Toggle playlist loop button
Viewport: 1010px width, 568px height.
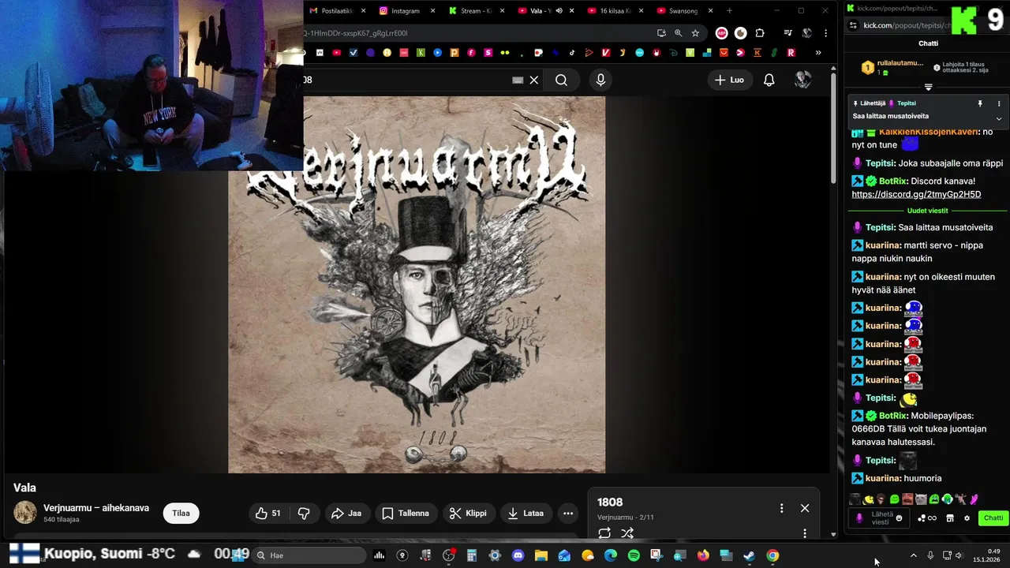point(604,533)
